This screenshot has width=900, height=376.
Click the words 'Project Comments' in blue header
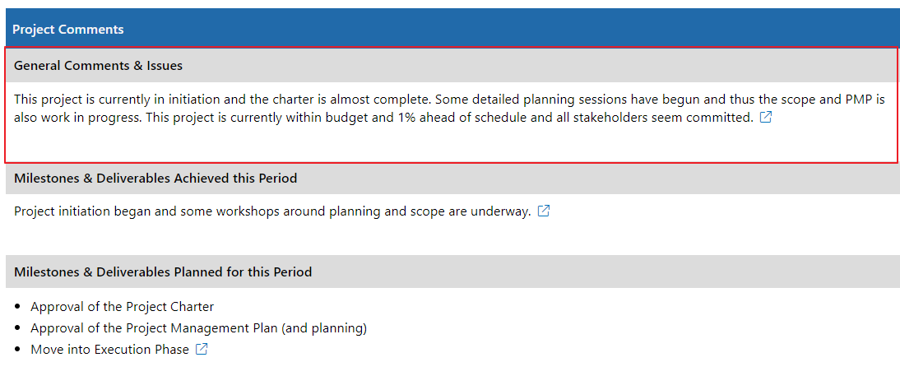[67, 30]
